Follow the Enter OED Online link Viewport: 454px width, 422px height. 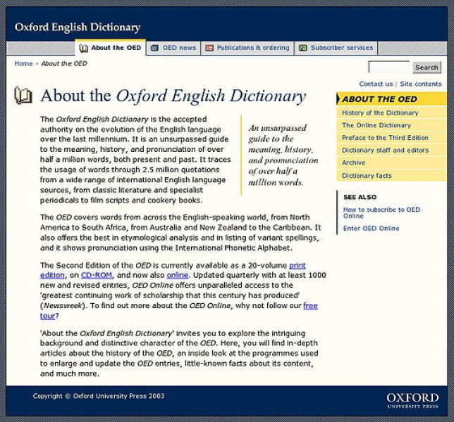(371, 229)
